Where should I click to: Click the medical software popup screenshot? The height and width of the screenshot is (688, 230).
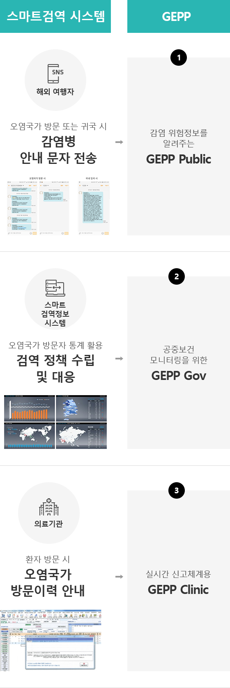point(51,640)
